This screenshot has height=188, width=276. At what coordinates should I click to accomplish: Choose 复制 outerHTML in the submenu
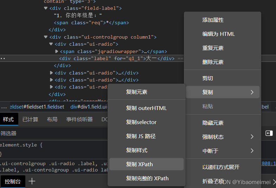tap(147, 108)
